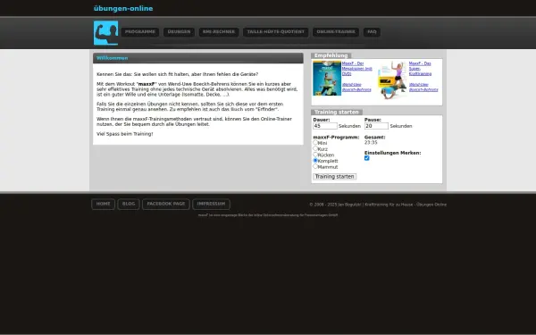Viewport: 536px width, 335px height.
Task: Open the FACEBOOK PAGE footer button
Action: 166,204
